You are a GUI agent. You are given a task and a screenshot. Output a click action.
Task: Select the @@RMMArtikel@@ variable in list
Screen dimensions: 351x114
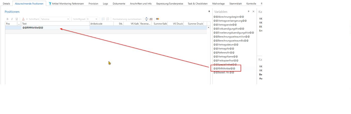point(224,68)
